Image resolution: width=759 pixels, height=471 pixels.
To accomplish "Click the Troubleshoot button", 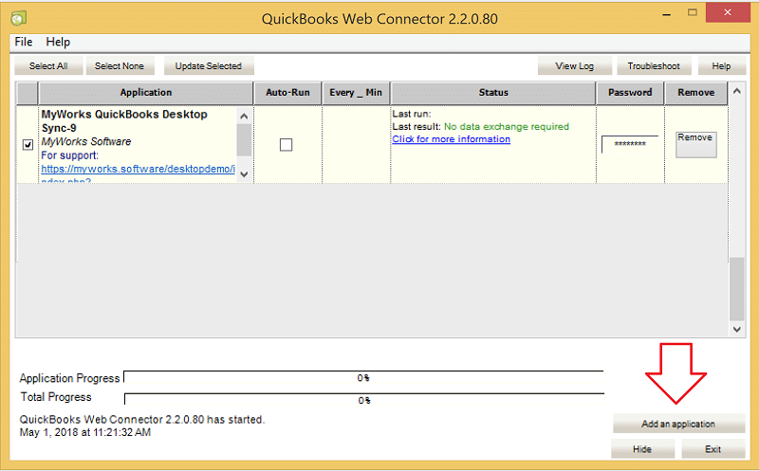I will [x=654, y=65].
